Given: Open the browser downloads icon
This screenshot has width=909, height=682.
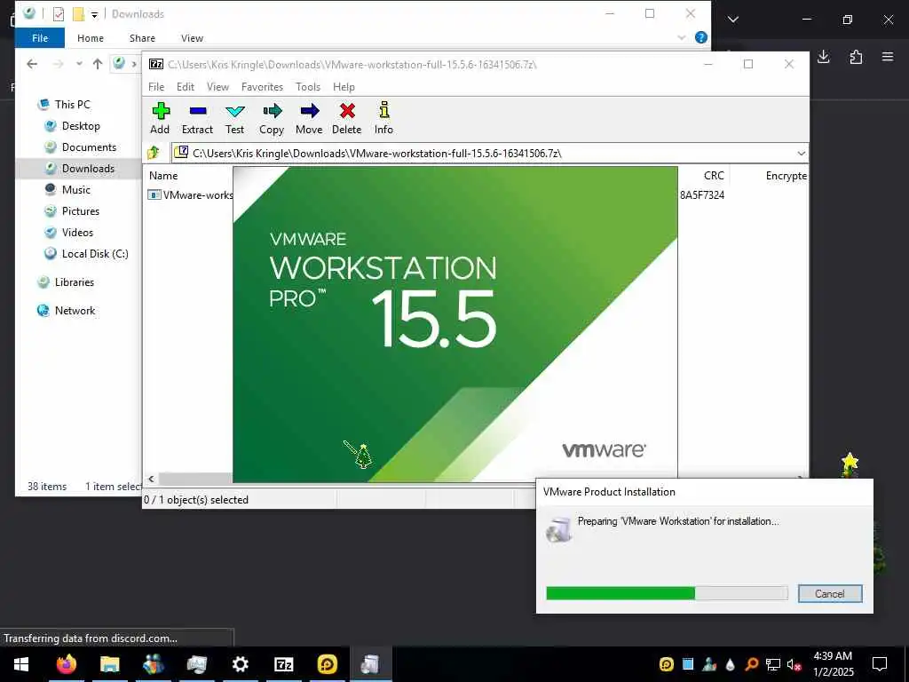Looking at the screenshot, I should click(823, 57).
